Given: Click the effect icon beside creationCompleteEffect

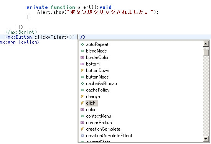Looking at the screenshot, I should tap(82, 136).
